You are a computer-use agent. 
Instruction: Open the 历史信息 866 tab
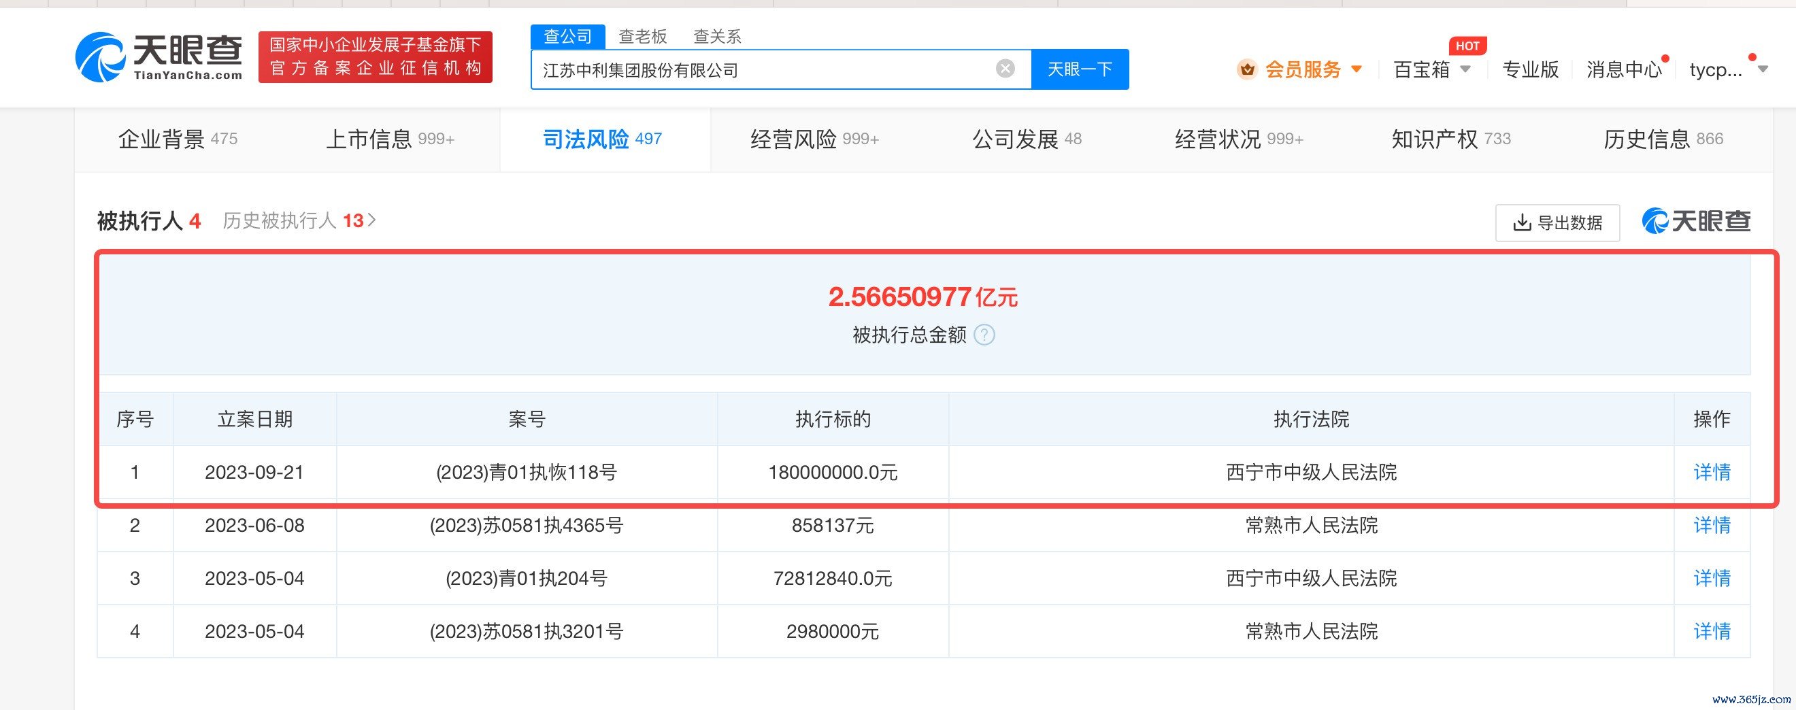[1663, 139]
